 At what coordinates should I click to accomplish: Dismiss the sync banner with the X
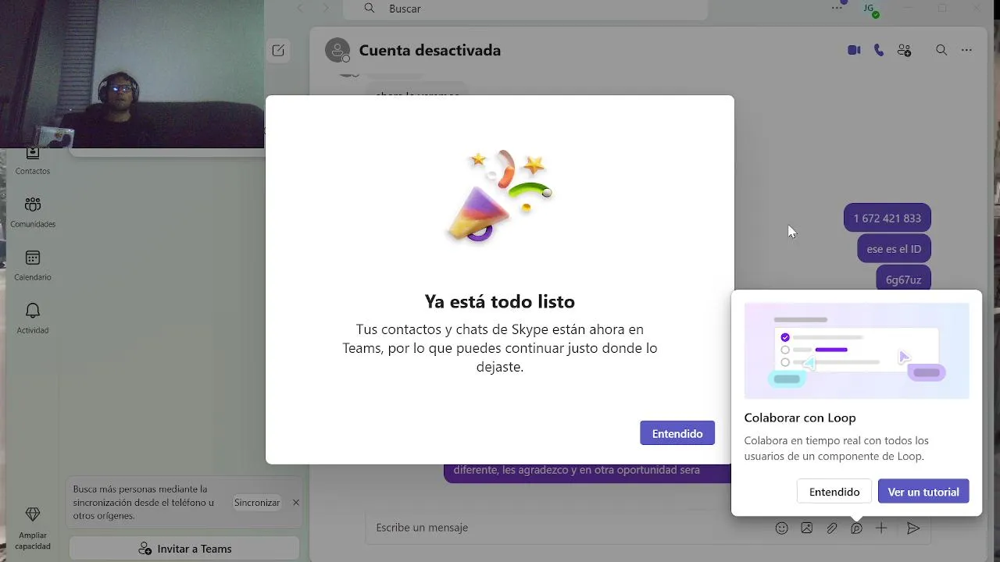[296, 503]
